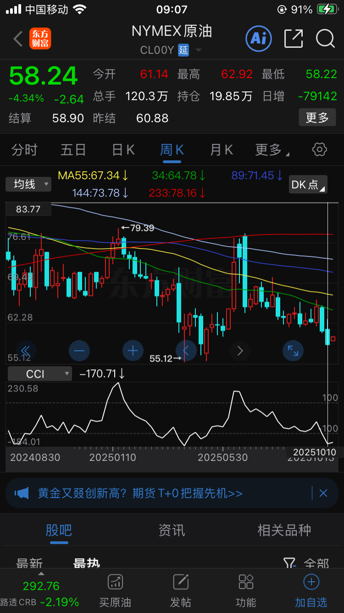Tap the 持仓 19.85万 value
Viewport: 344px width, 613px height.
pyautogui.click(x=231, y=96)
